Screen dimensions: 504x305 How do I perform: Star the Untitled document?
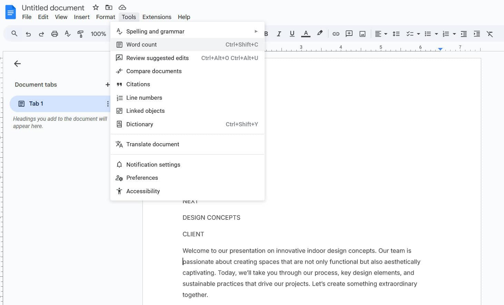point(95,7)
